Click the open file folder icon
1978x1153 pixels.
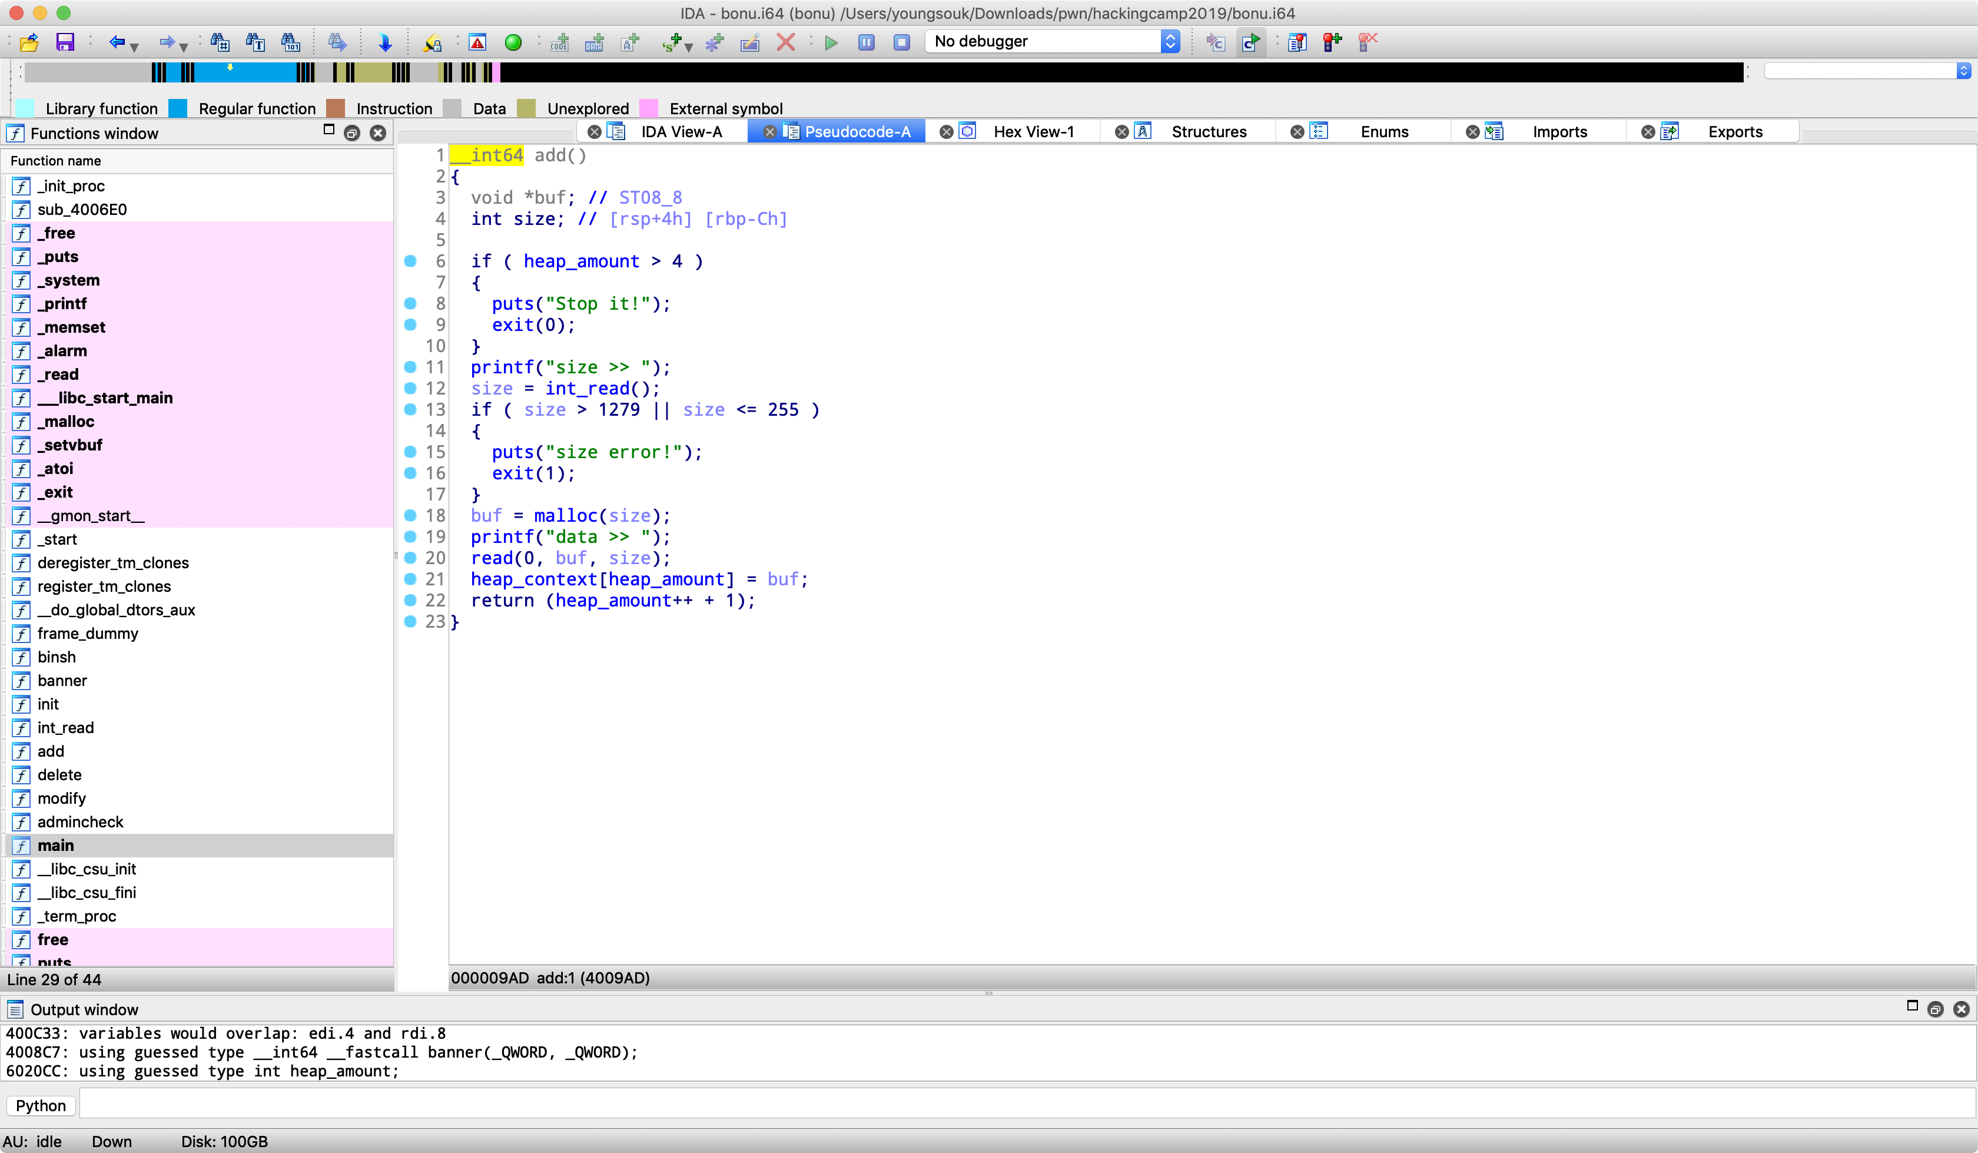[x=29, y=42]
